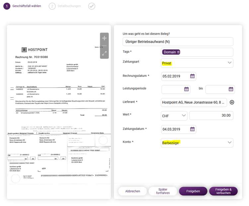The height and width of the screenshot is (206, 249).
Task: Click Später fortfahren button
Action: 163,191
